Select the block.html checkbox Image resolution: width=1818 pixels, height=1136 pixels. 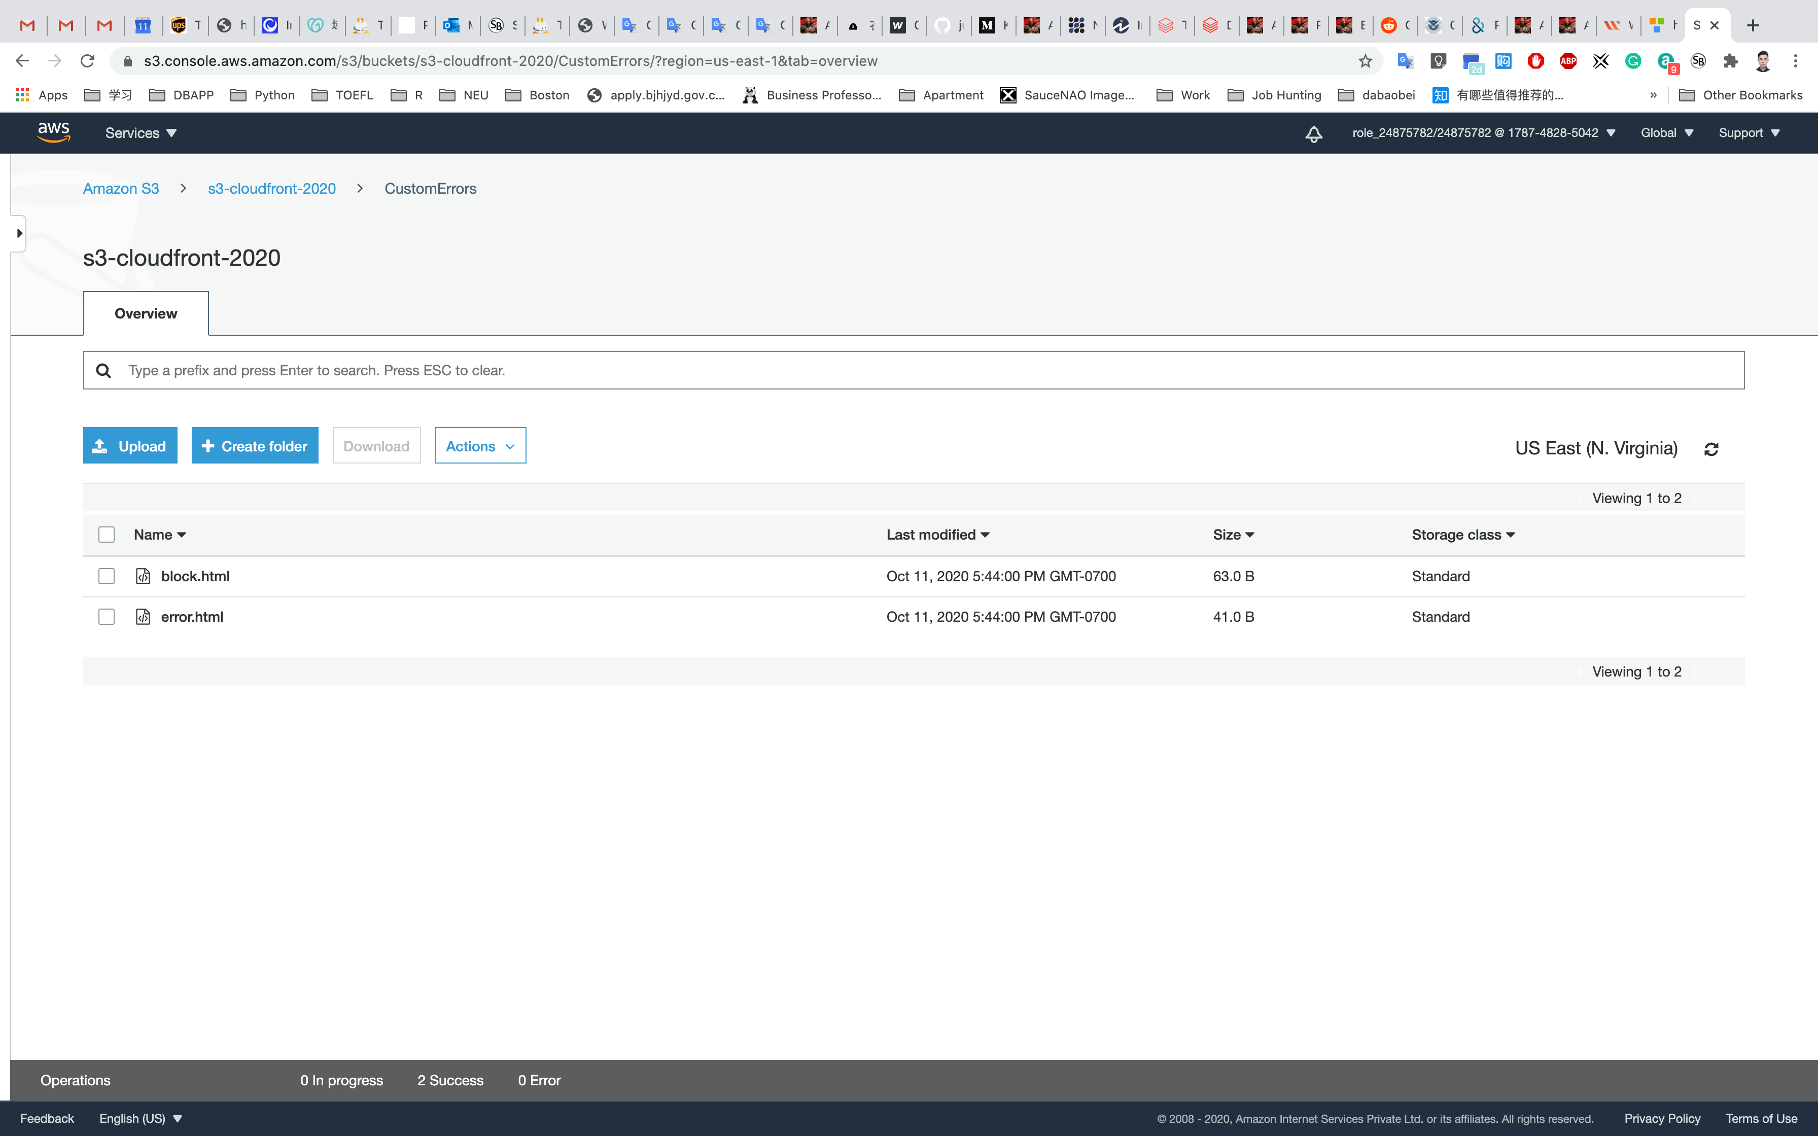point(107,576)
